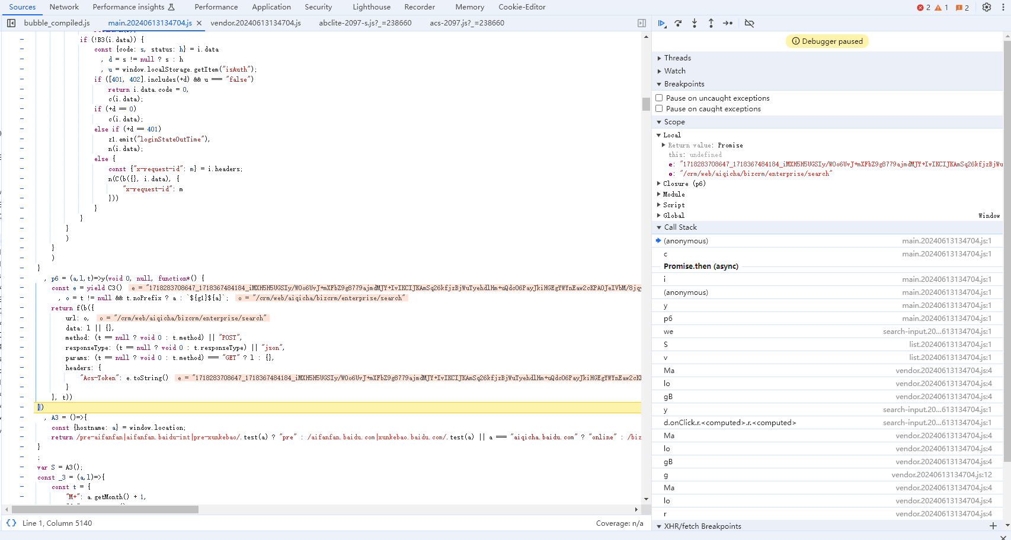This screenshot has height=540, width=1011.
Task: Click the code editor horizontal scrollbar
Action: (105, 509)
